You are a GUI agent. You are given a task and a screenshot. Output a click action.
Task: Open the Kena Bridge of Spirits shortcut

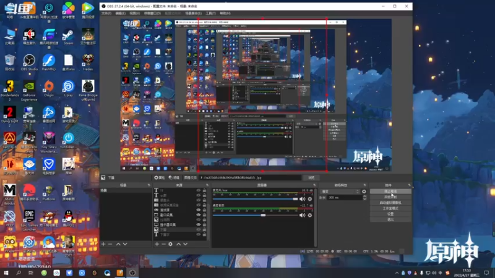pos(88,91)
